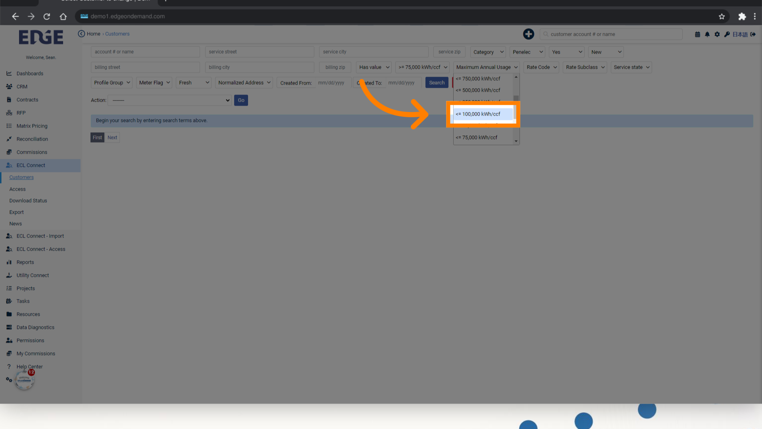Screen dimensions: 762x429
Task: Open the News sub-item
Action: [x=15, y=224]
